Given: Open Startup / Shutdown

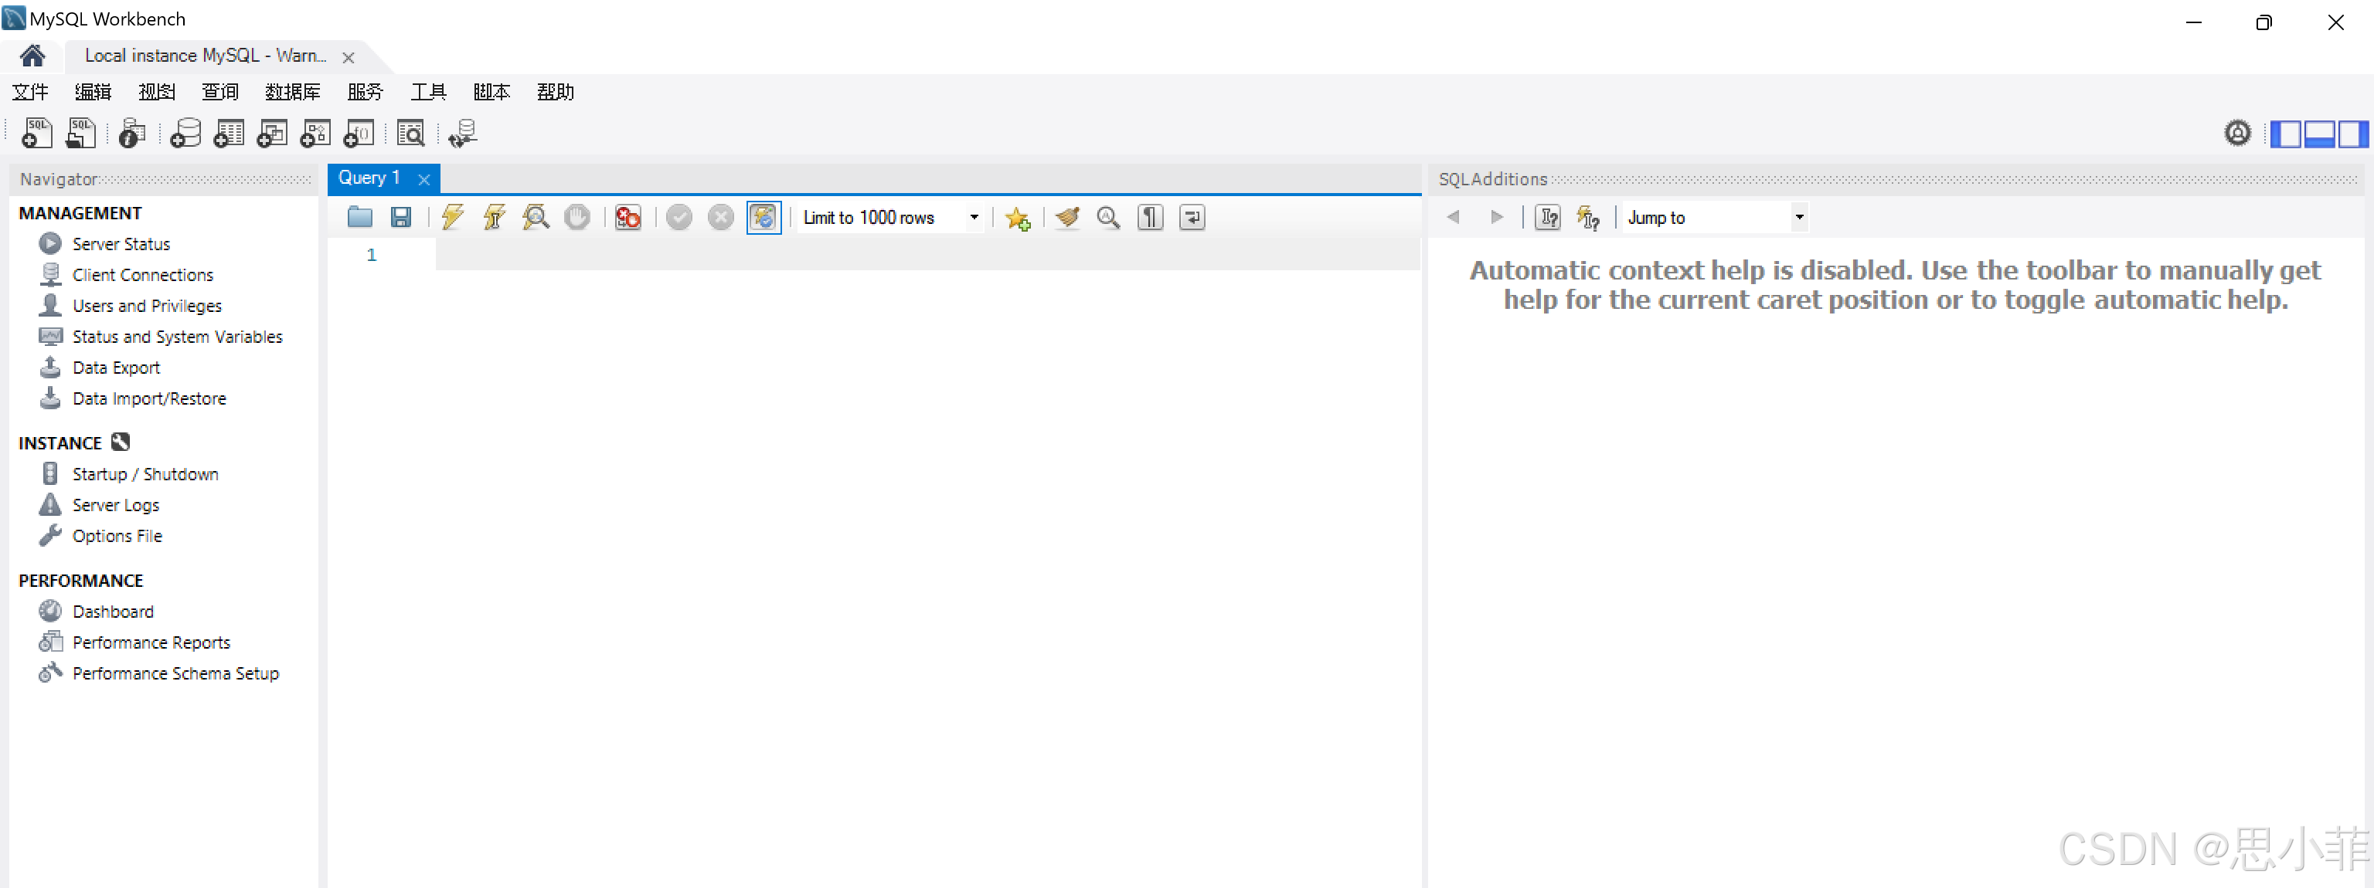Looking at the screenshot, I should tap(145, 474).
